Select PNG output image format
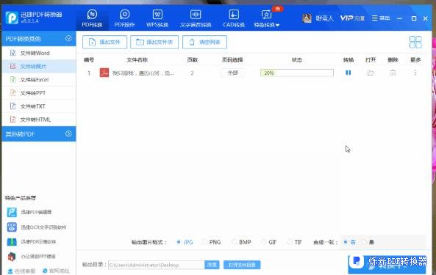The height and width of the screenshot is (275, 436). coord(212,242)
